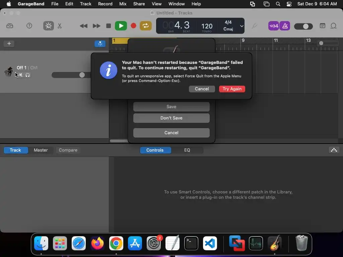The width and height of the screenshot is (343, 257).
Task: Open Launchpad from the Dock
Action: click(x=60, y=243)
